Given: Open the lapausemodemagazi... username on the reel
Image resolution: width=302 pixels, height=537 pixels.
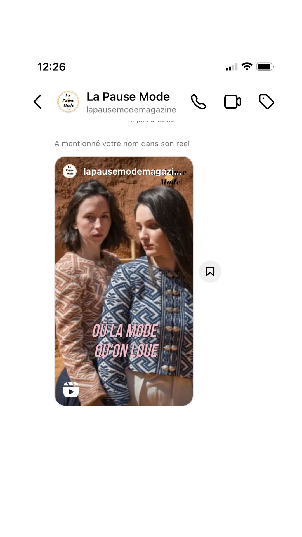Looking at the screenshot, I should [133, 171].
